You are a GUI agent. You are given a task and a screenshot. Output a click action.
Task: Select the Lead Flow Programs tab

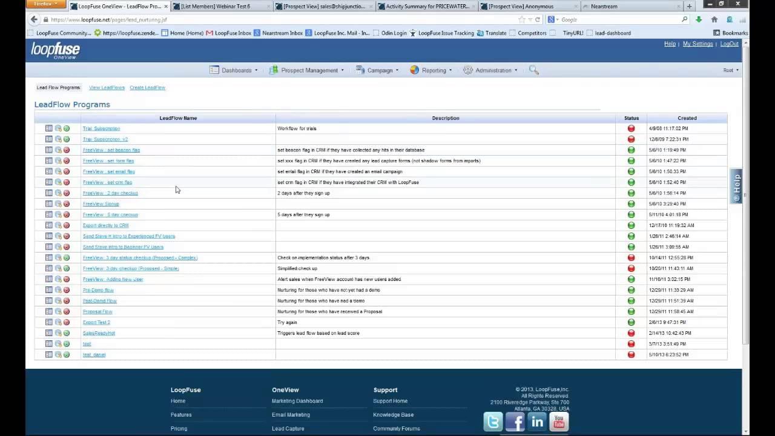click(x=58, y=87)
